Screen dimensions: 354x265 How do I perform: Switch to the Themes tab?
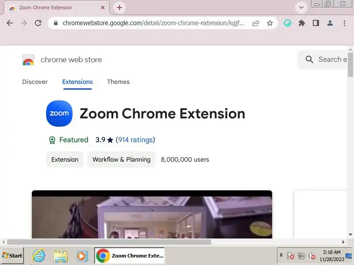click(x=118, y=82)
